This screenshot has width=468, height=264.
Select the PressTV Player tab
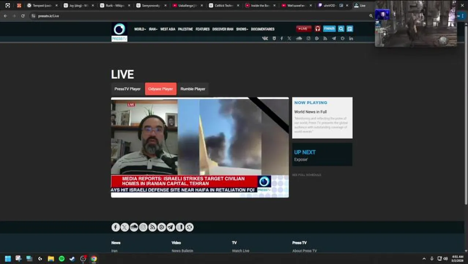[127, 89]
